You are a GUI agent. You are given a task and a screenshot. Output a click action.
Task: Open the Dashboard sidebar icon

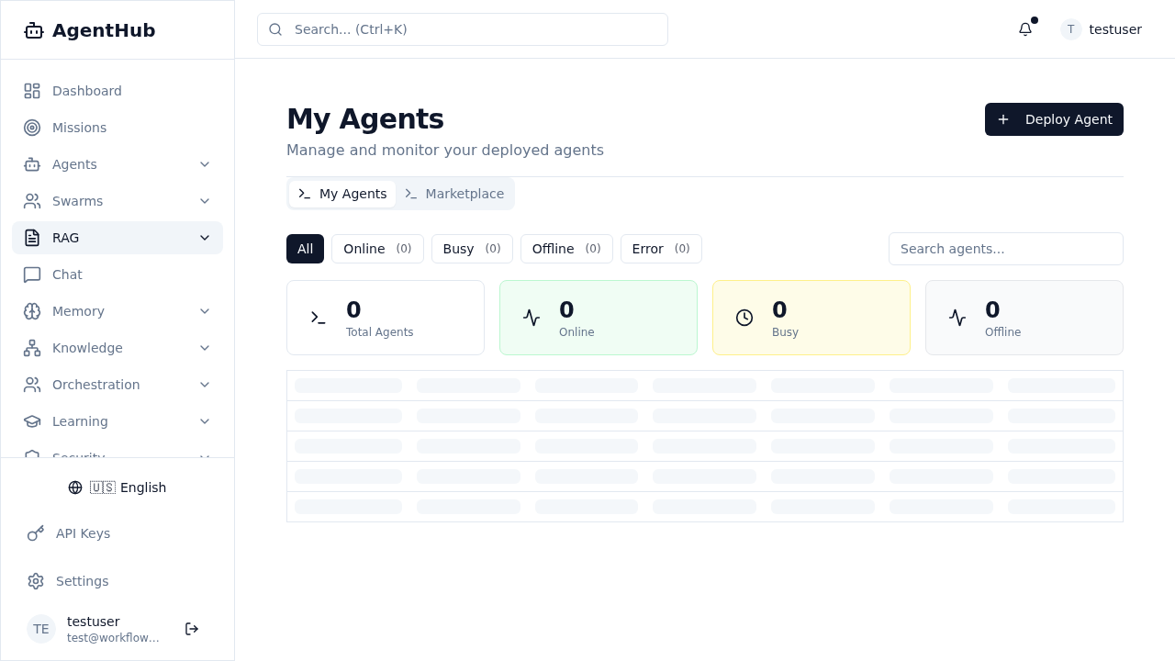coord(32,91)
